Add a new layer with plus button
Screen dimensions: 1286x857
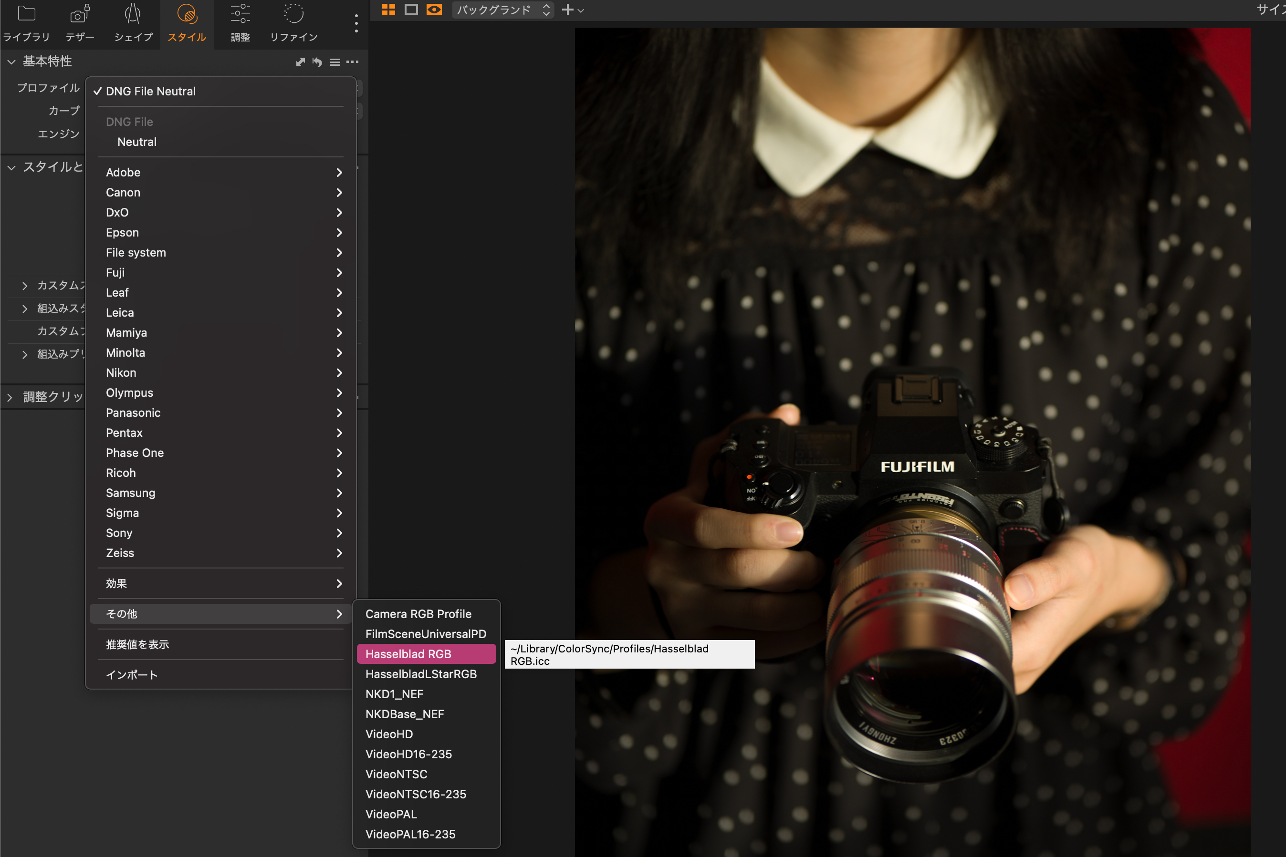[567, 10]
